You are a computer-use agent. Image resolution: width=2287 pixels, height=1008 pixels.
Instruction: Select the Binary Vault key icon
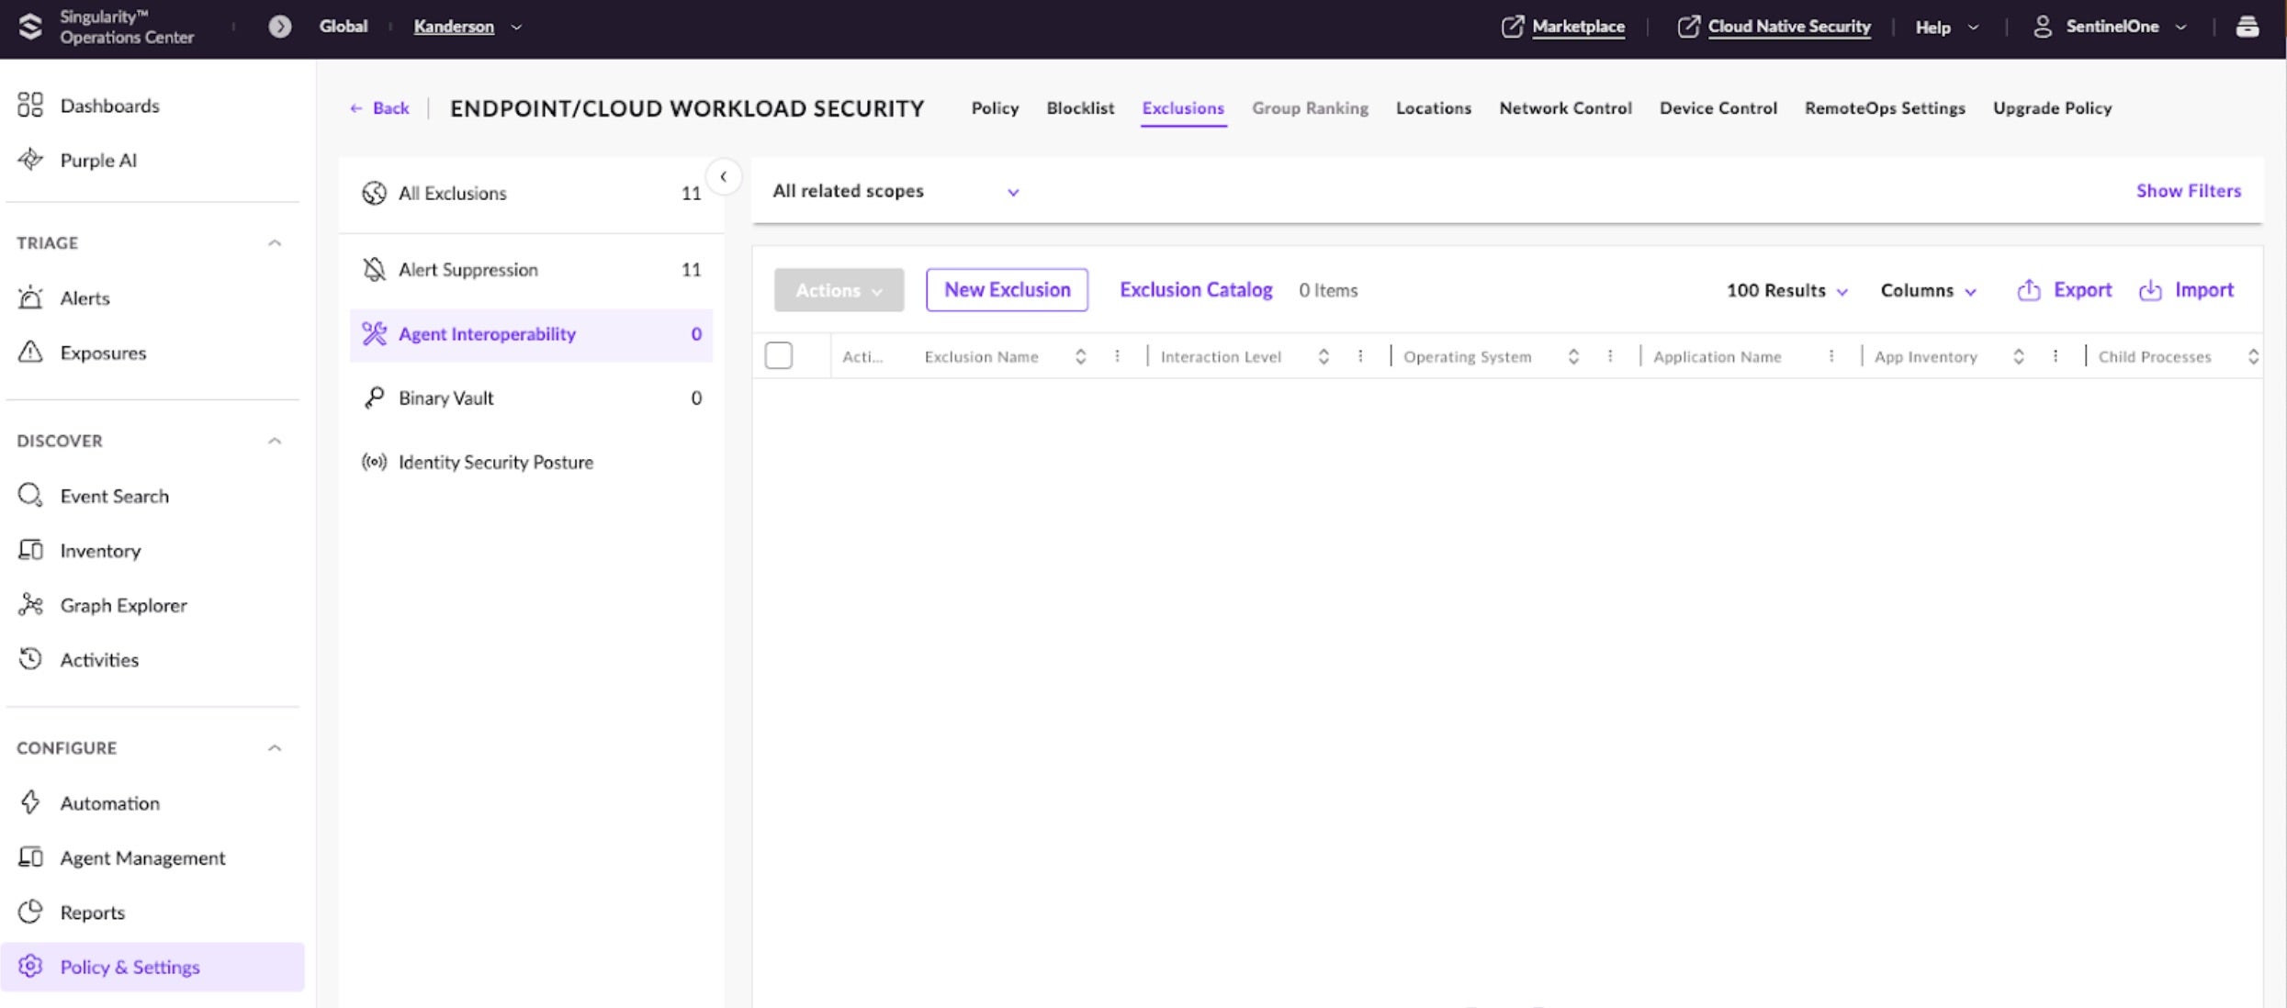coord(374,398)
